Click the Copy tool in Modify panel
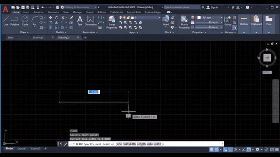280x157 pixels. (51, 23)
